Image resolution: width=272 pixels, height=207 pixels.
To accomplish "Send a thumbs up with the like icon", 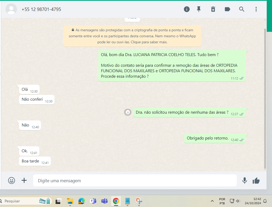I will (x=256, y=181).
